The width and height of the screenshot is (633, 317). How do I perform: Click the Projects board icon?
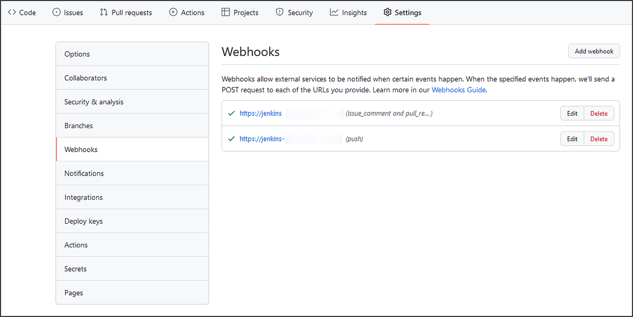(225, 12)
